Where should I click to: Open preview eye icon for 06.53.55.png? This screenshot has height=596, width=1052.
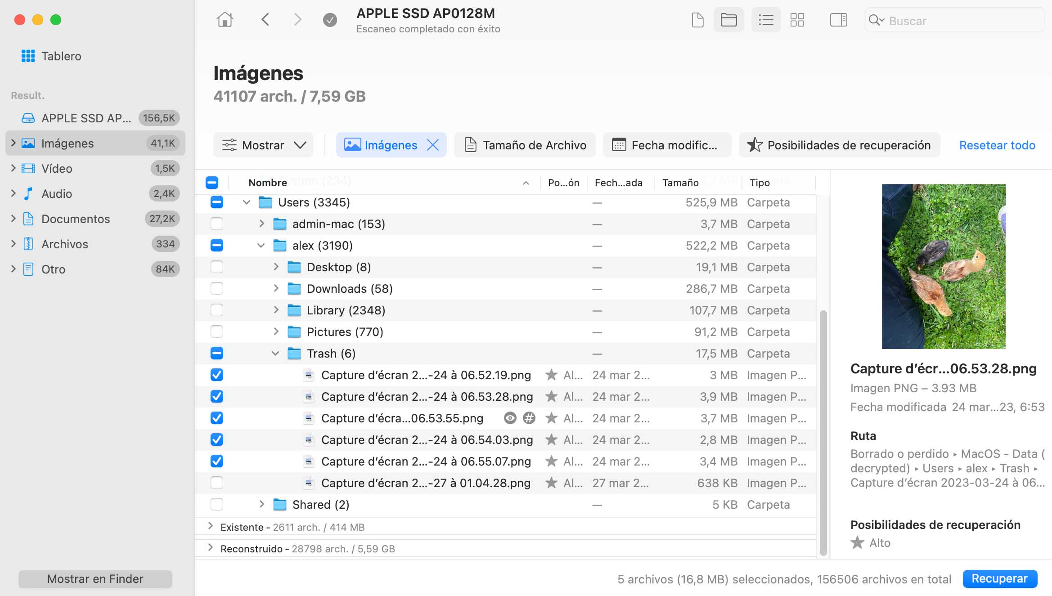click(510, 418)
